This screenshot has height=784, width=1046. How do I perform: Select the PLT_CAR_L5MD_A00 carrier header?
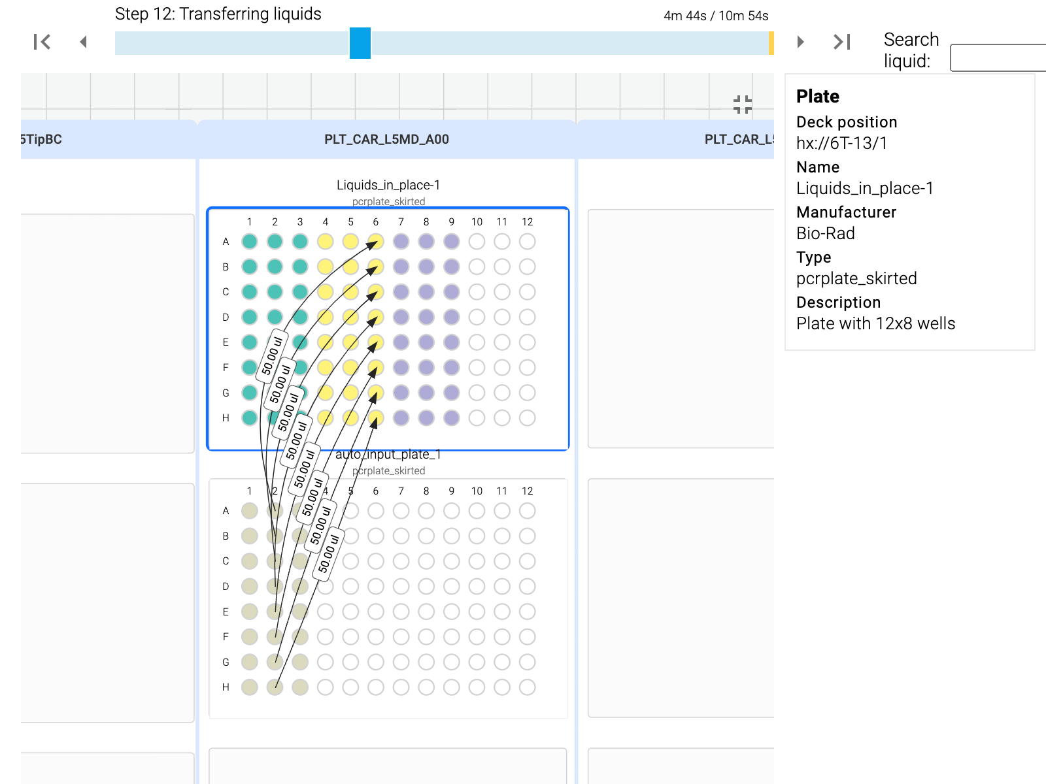[x=386, y=139]
